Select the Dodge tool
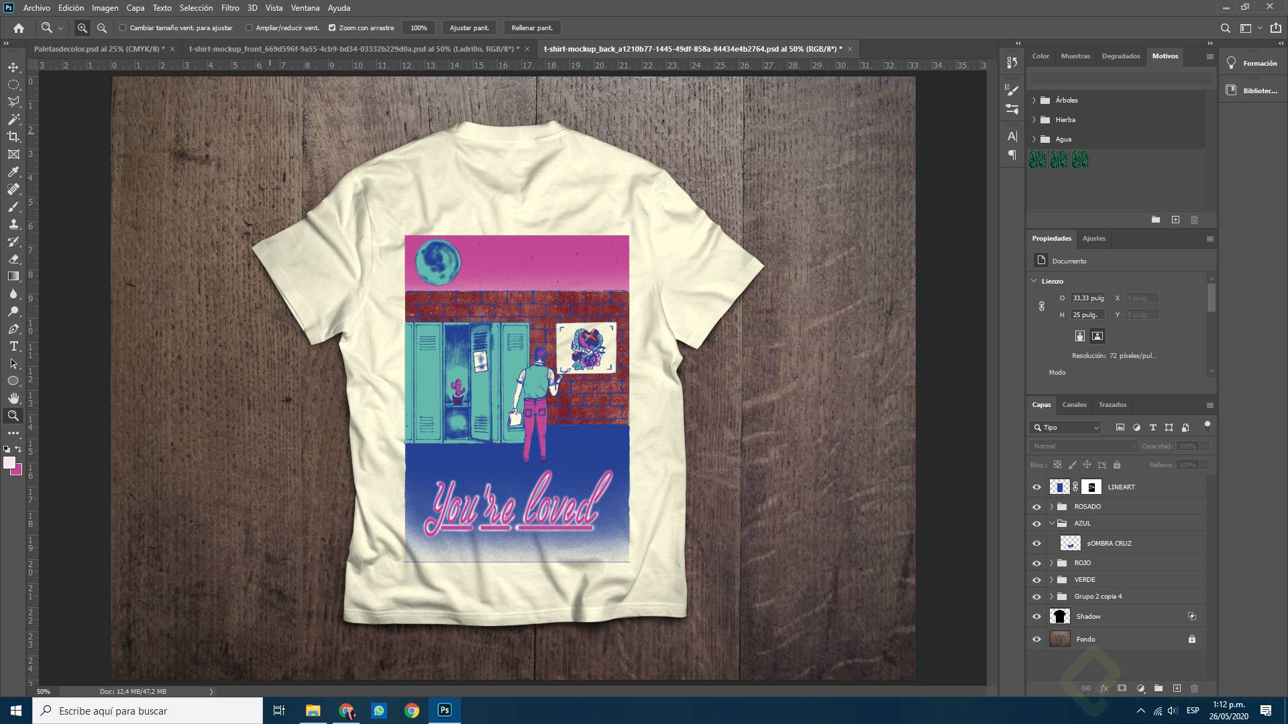This screenshot has height=724, width=1288. pyautogui.click(x=13, y=311)
